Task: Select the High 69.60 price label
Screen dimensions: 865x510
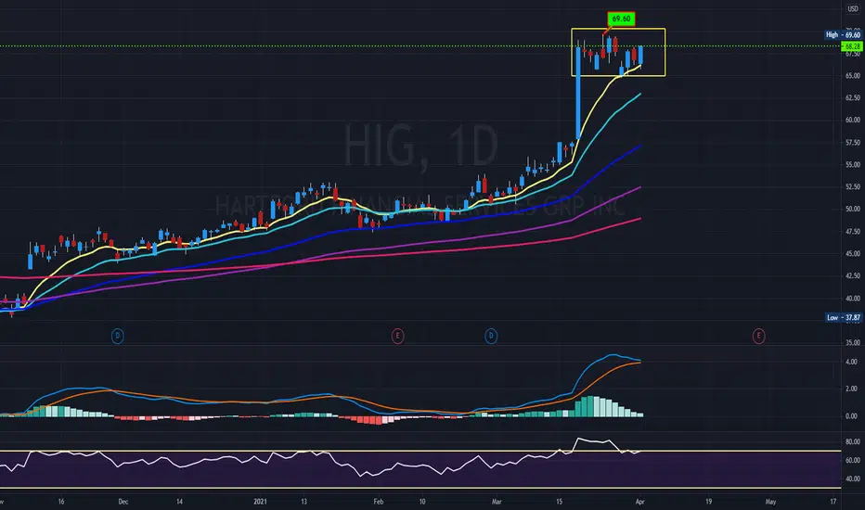Action: coord(843,34)
